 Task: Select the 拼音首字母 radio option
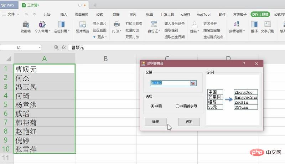177,106
